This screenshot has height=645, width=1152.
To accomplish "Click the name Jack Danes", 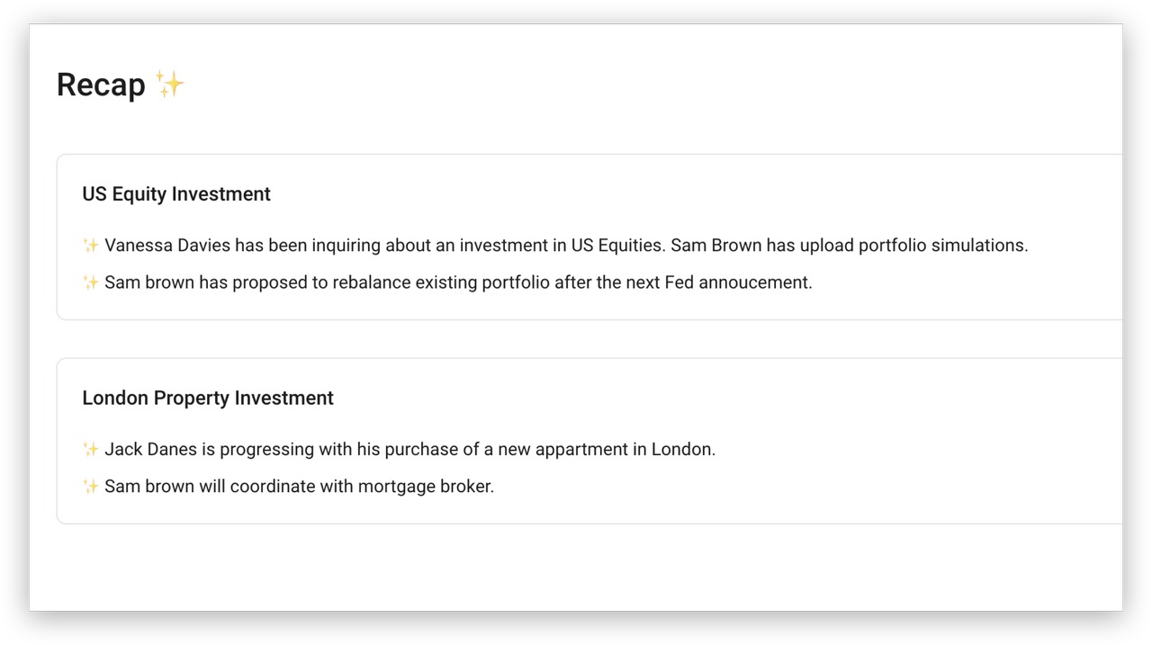I will [150, 450].
